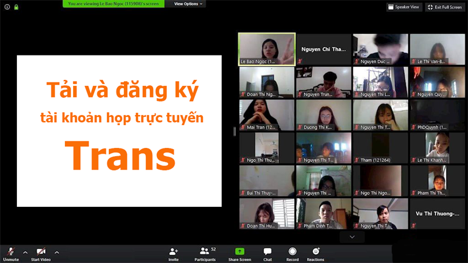Click the green screen-viewing notification banner
Image resolution: width=468 pixels, height=263 pixels.
pyautogui.click(x=113, y=4)
